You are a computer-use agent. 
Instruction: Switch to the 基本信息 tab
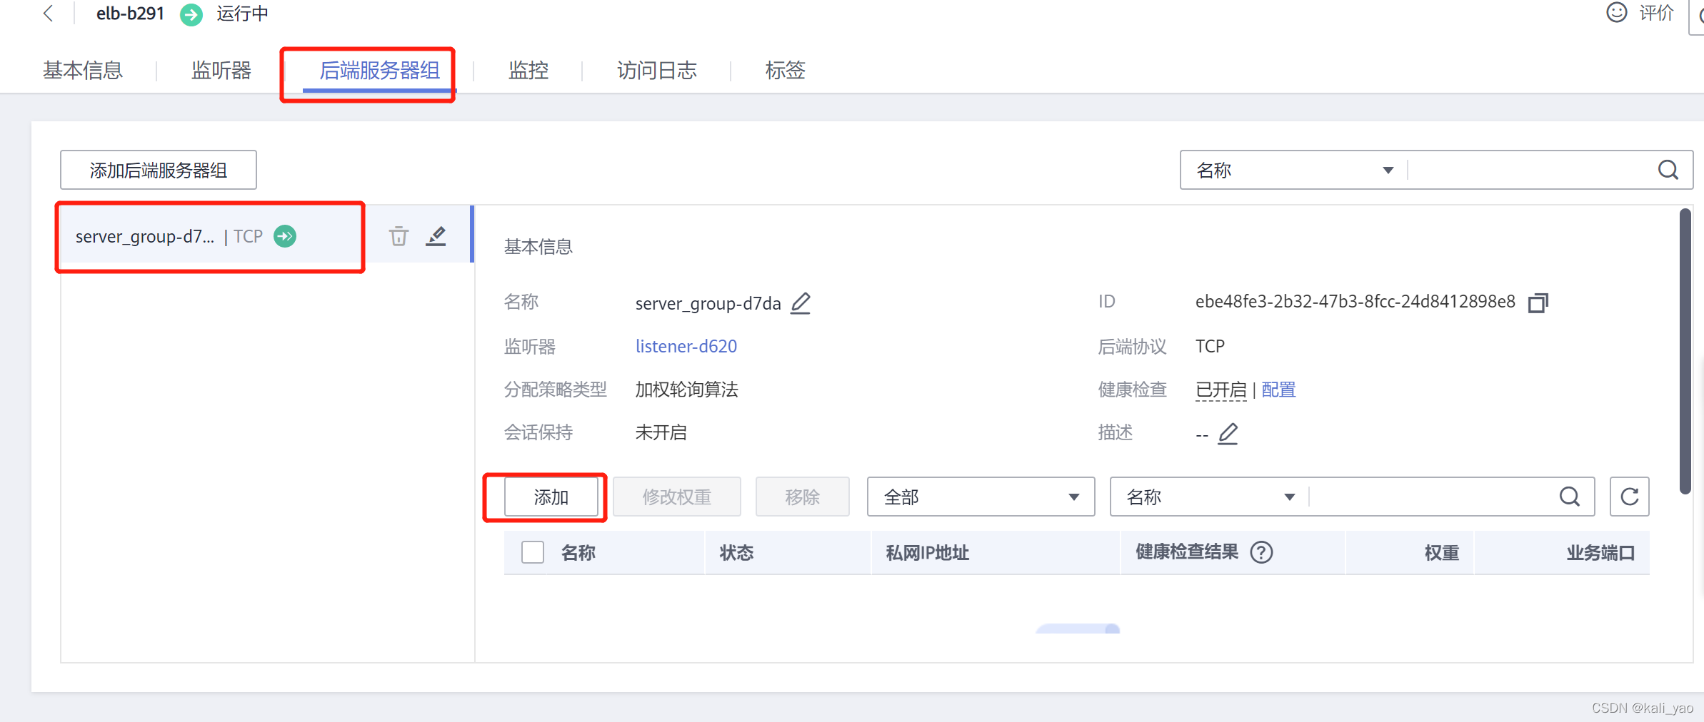(83, 70)
